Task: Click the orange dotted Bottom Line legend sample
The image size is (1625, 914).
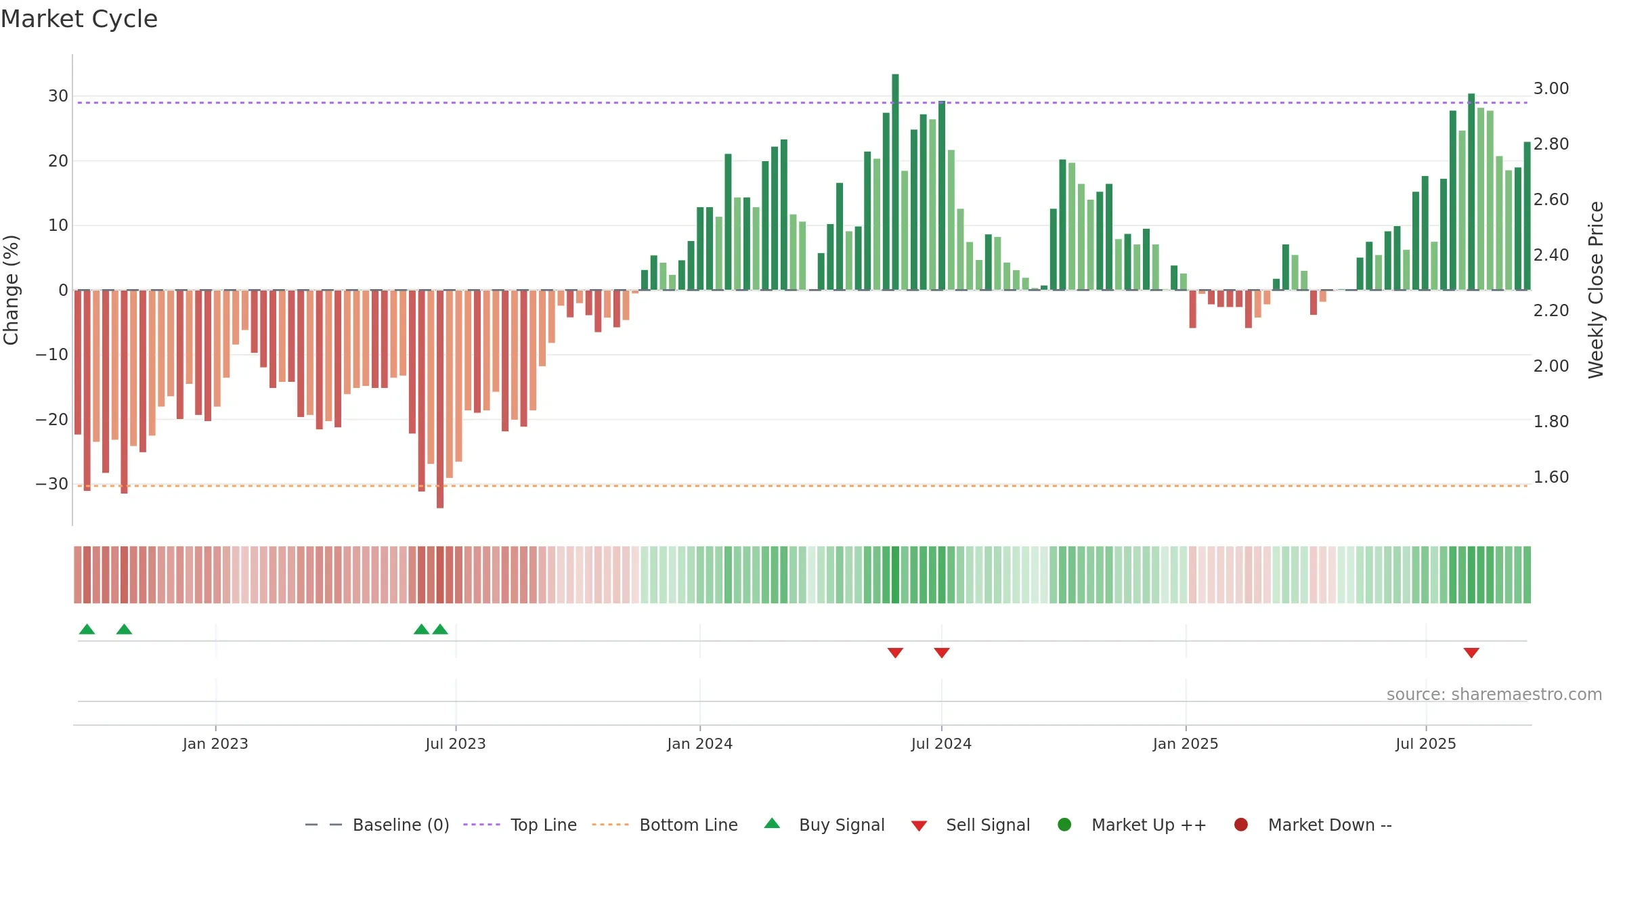Action: [x=610, y=825]
